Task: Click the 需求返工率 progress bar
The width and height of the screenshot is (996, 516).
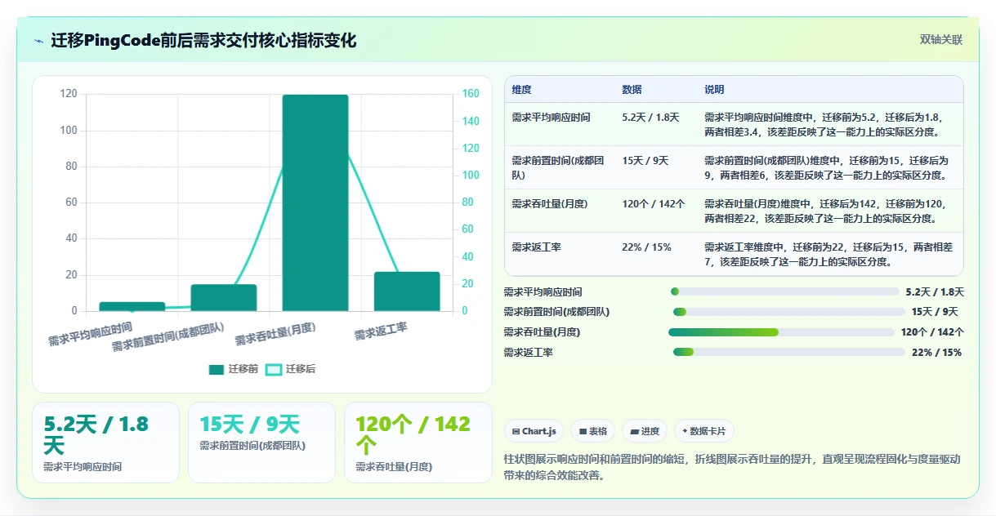Action: click(789, 352)
